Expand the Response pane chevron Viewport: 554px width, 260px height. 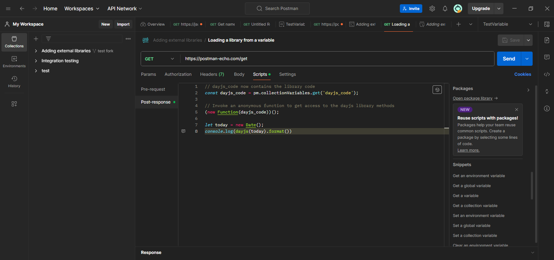tap(533, 253)
